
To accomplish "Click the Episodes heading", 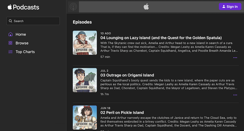I will point(82,22).
